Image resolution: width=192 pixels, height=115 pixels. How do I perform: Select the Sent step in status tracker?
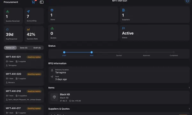tap(92, 52)
